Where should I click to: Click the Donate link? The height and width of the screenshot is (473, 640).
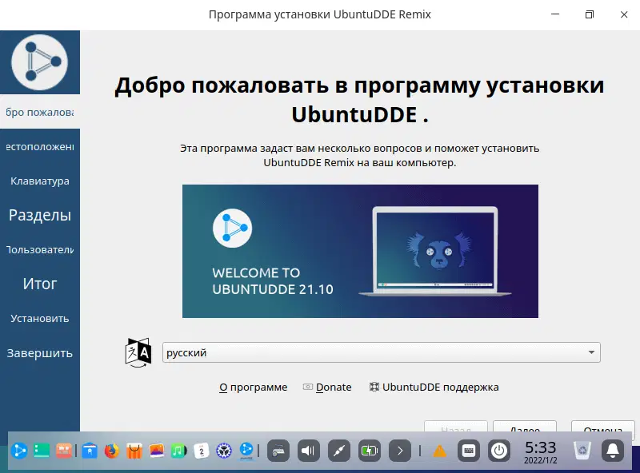pos(327,387)
